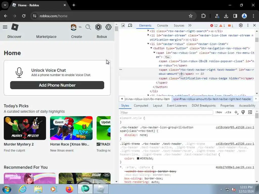Toggle the device toolbar icon in DevTools
259x194 pixels.
[130, 26]
